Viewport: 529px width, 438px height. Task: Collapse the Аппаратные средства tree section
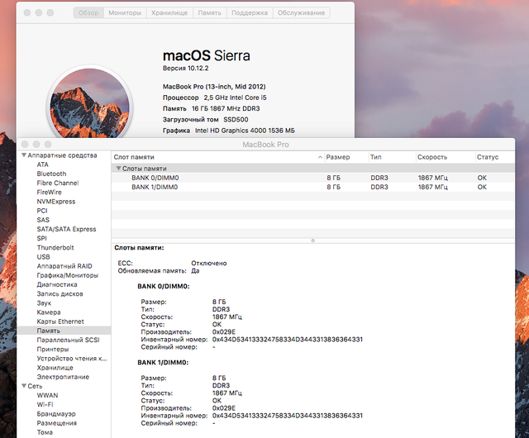click(23, 155)
